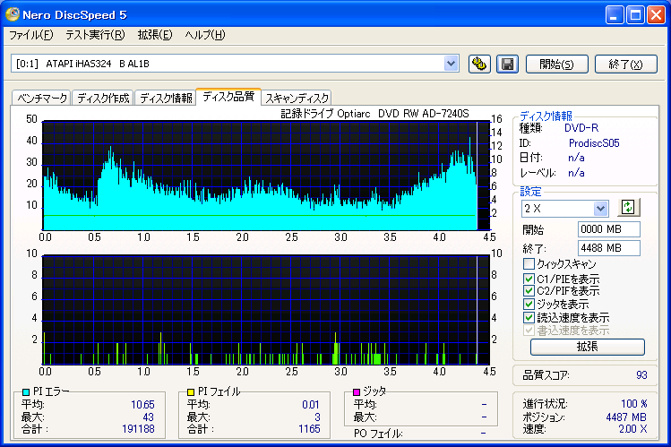Click the 開始(S) button
Image resolution: width=671 pixels, height=447 pixels.
556,64
